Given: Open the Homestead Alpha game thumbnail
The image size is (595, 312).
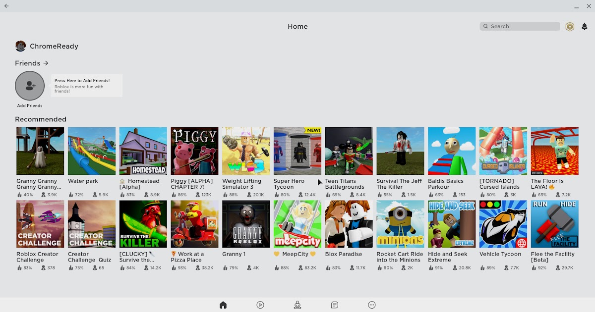Looking at the screenshot, I should point(143,151).
